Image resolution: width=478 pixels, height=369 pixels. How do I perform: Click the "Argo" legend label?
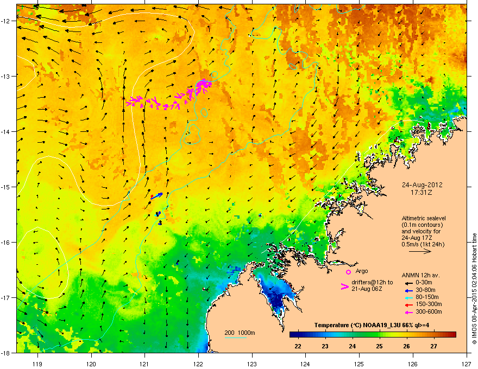pyautogui.click(x=362, y=271)
